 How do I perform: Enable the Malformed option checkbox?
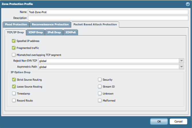[100, 100]
